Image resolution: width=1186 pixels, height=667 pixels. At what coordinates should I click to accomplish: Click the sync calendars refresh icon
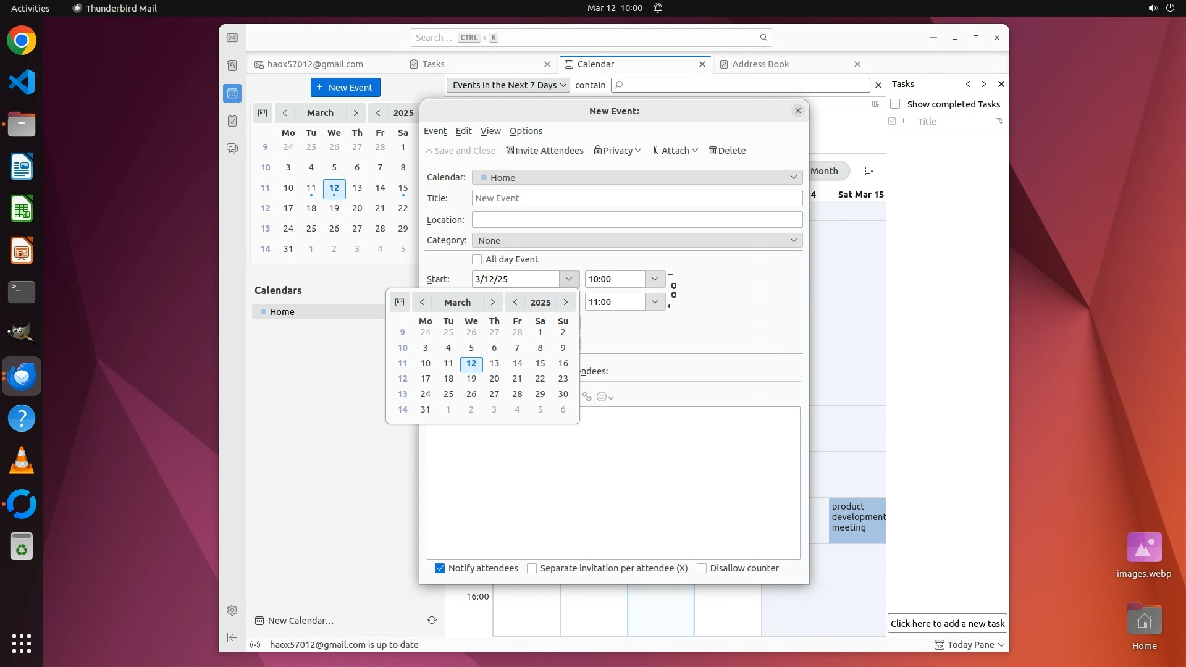click(x=432, y=620)
